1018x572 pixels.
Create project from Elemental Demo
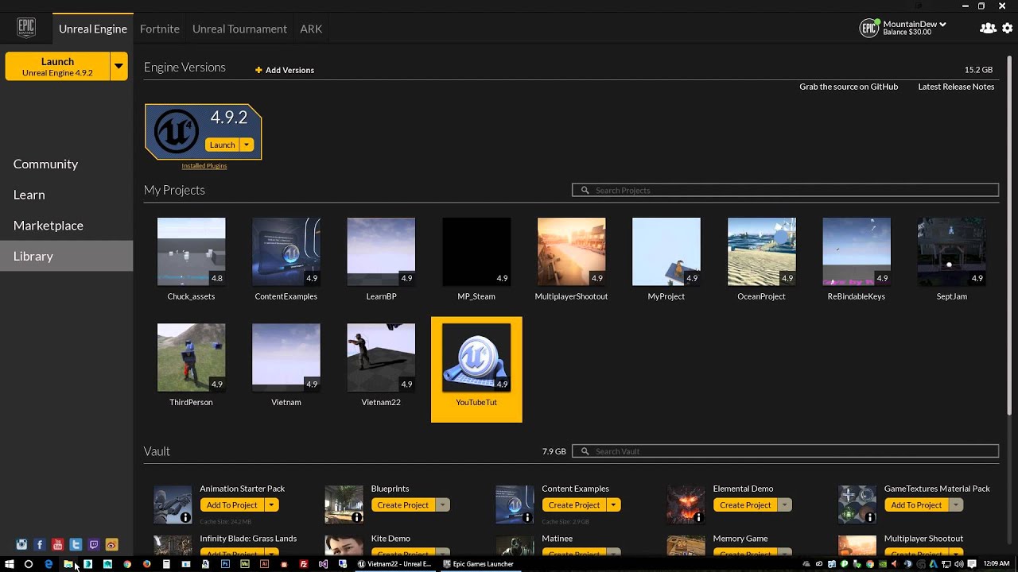coord(745,505)
